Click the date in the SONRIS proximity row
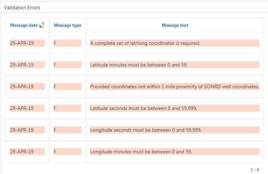 tap(22, 86)
